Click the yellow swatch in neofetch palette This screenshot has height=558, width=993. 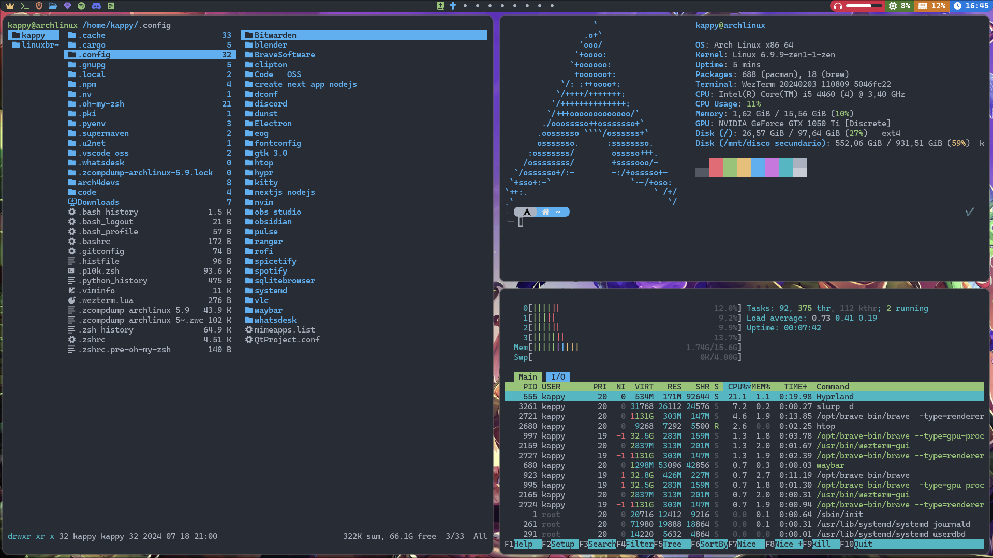pos(744,168)
